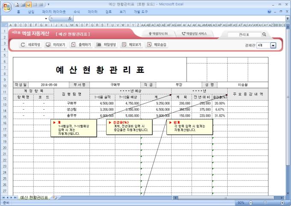Viewport: 291px width, 206px height.
Task: Select the 부장 cell next to 직급
Action: (179, 85)
